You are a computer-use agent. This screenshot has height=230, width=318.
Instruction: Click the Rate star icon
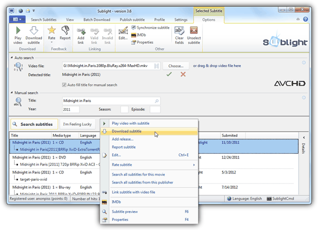point(51,30)
